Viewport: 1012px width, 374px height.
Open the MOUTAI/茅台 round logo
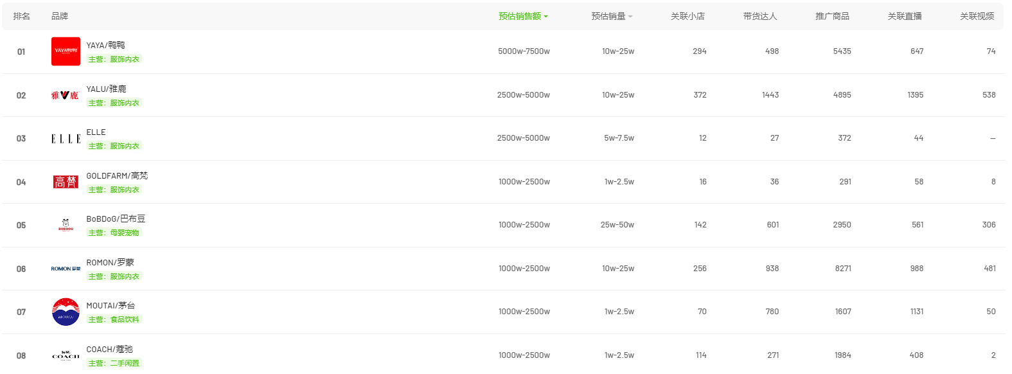pyautogui.click(x=66, y=312)
